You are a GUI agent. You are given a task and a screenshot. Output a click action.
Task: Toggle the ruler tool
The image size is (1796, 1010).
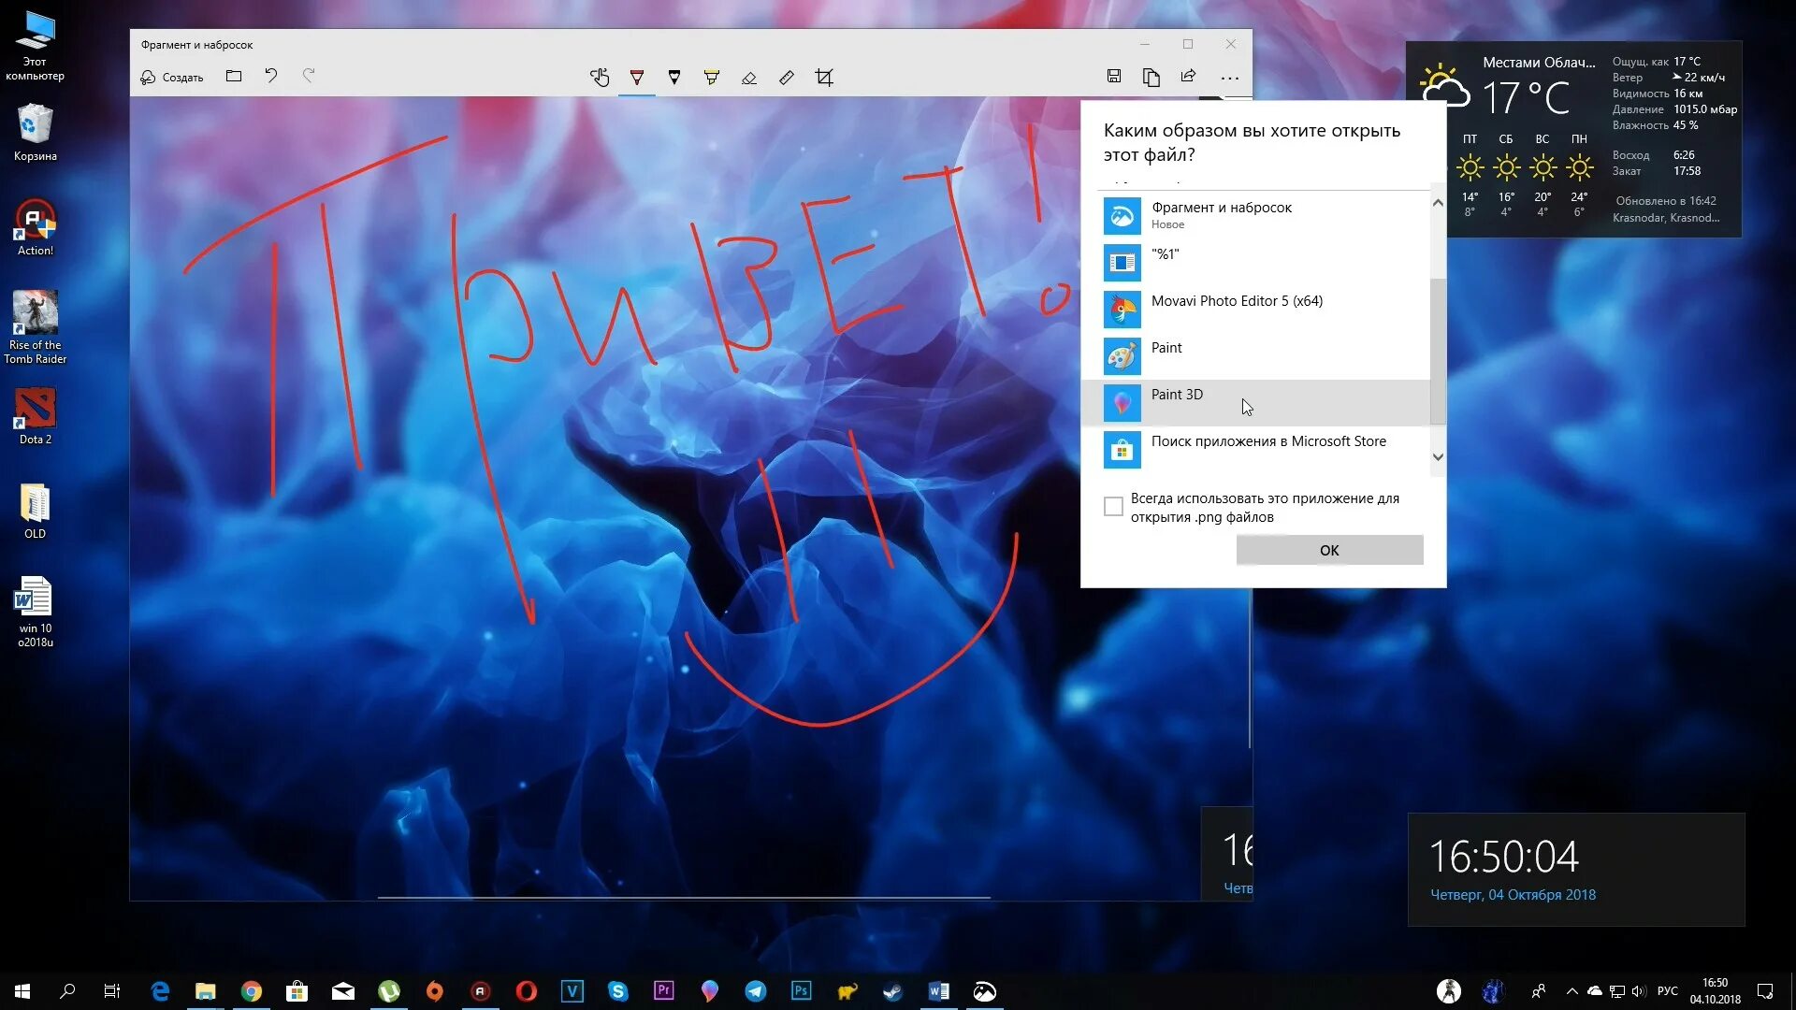(x=787, y=78)
